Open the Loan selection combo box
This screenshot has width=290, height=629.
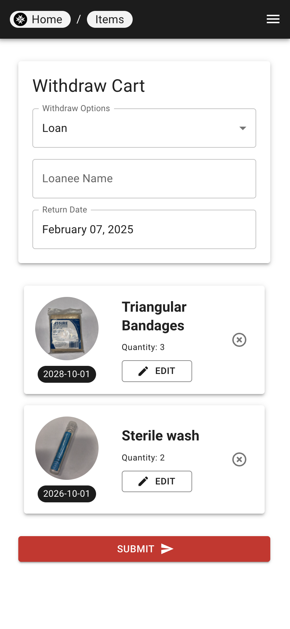144,128
